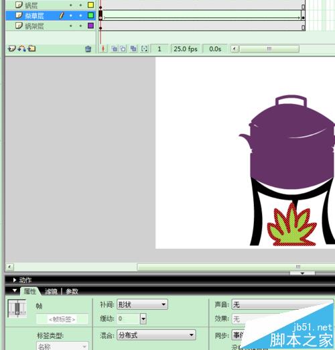Click the 柴草层 layer page icon
This screenshot has height=350, width=335.
coord(19,15)
